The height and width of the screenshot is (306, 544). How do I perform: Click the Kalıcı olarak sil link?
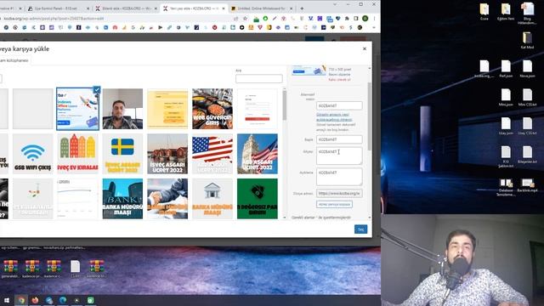[x=340, y=80]
